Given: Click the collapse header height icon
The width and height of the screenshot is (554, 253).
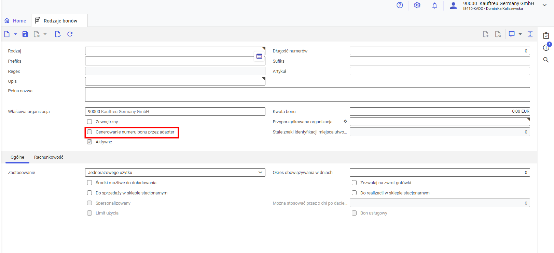Looking at the screenshot, I should pos(530,34).
